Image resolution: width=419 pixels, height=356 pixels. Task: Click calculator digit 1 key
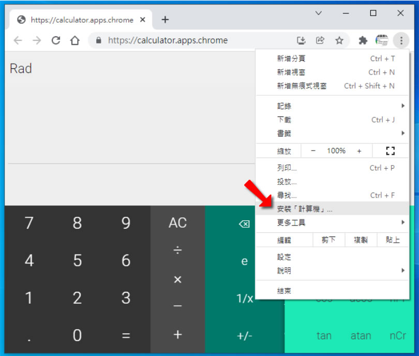coord(29,298)
